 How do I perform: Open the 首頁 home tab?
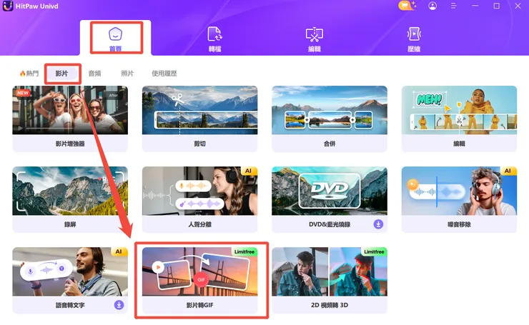click(x=115, y=38)
